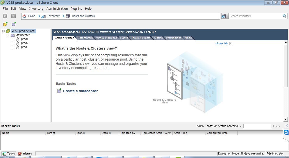Image resolution: width=289 pixels, height=158 pixels.
Task: Open the Edit menu
Action: pos(13,9)
